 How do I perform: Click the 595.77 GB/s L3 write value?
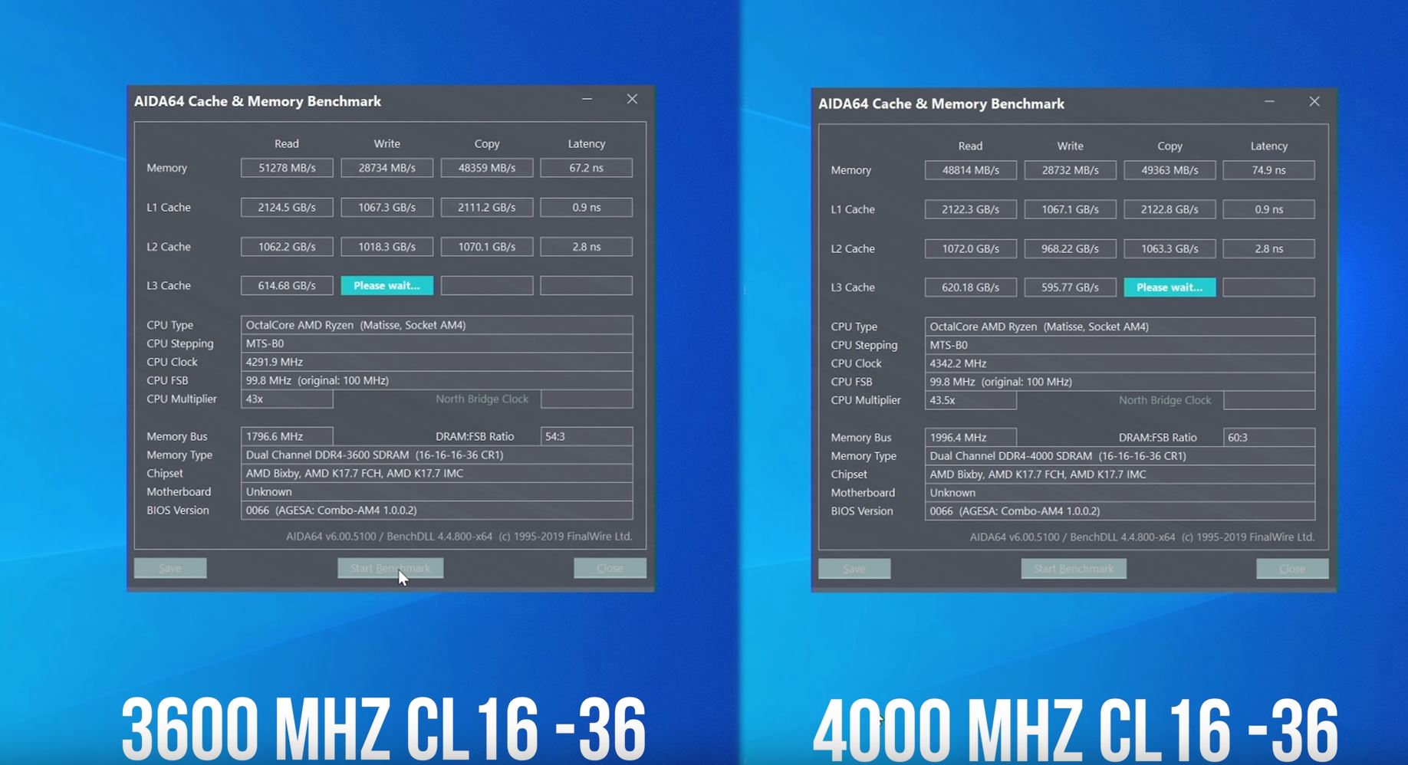coord(1070,287)
